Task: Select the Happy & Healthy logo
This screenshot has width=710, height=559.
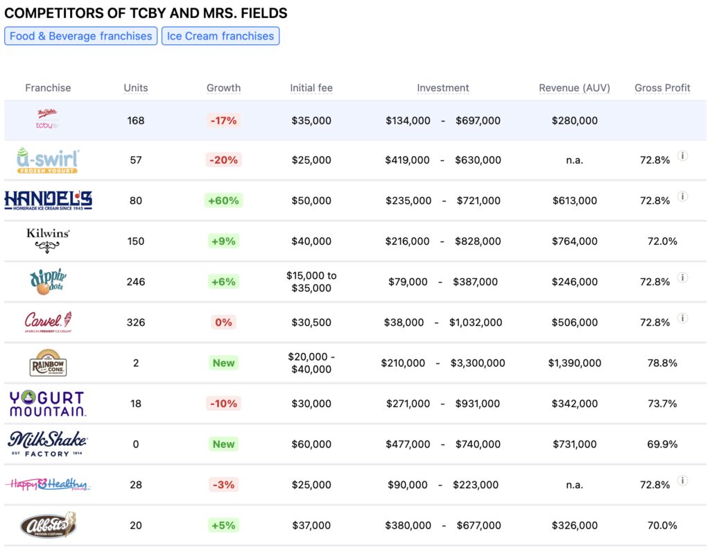Action: tap(48, 485)
